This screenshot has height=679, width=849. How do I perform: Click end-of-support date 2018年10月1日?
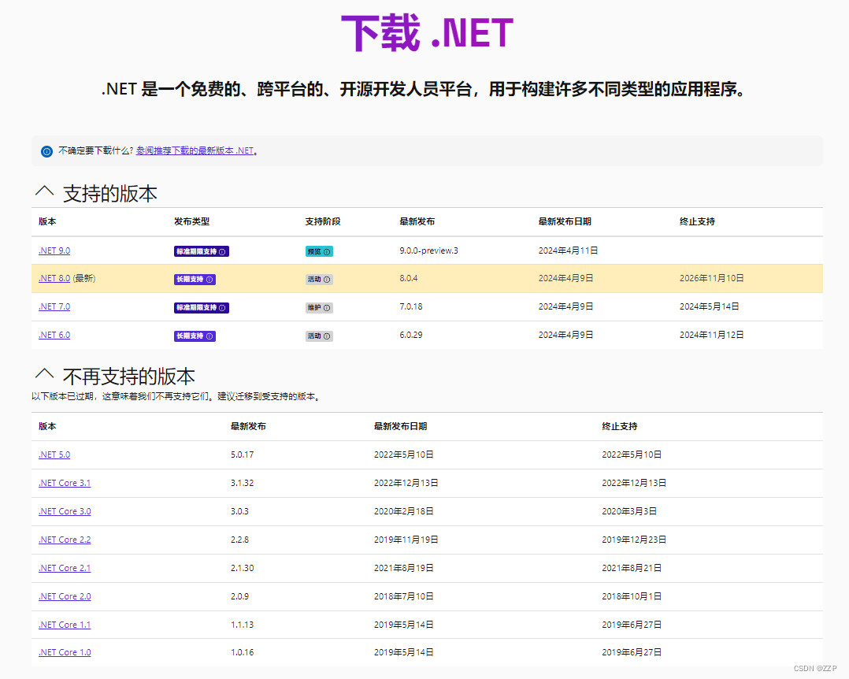tap(632, 596)
